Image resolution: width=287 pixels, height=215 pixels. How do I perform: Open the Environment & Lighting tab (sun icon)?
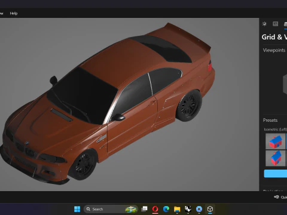point(264,24)
